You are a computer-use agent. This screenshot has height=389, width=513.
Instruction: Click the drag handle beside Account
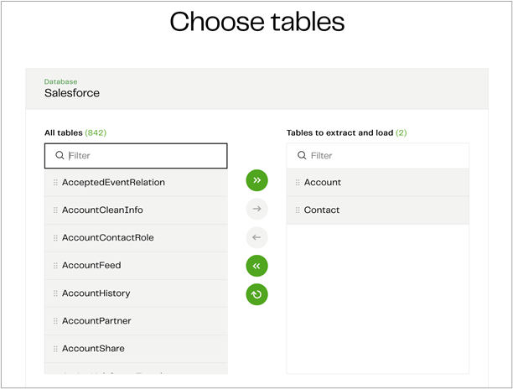point(298,183)
